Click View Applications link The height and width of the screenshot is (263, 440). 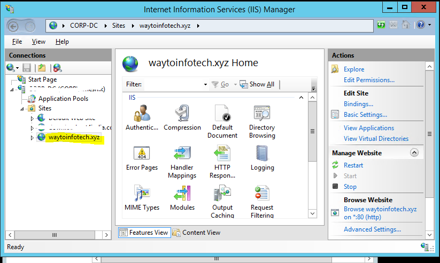click(369, 128)
